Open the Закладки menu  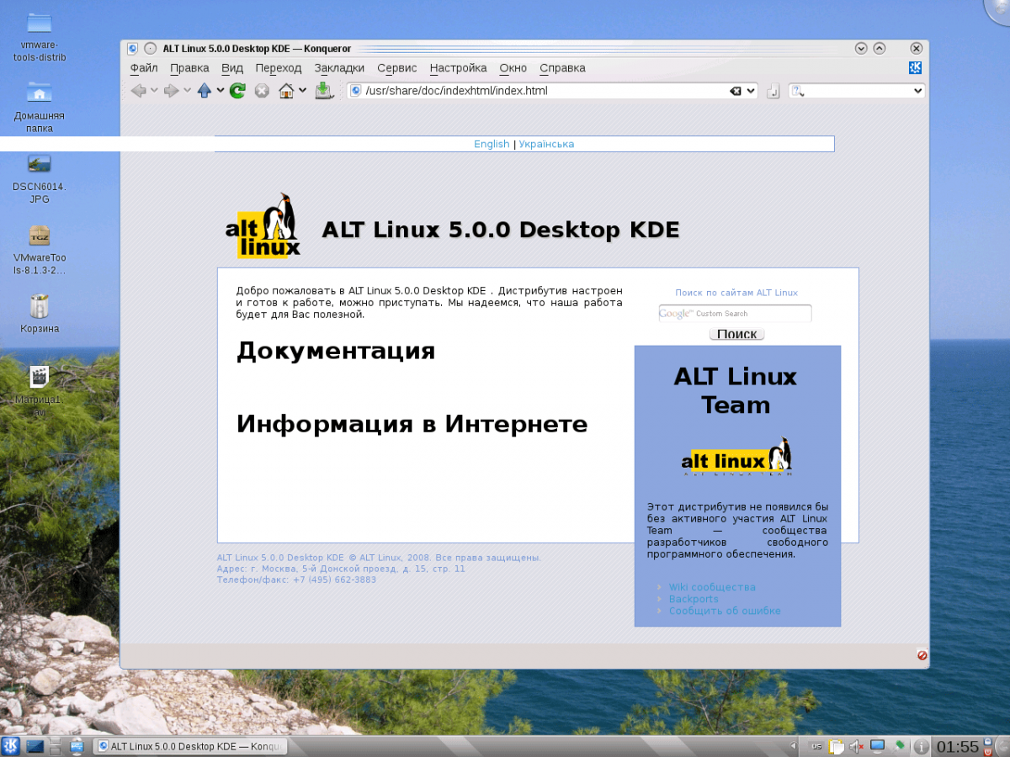tap(339, 68)
